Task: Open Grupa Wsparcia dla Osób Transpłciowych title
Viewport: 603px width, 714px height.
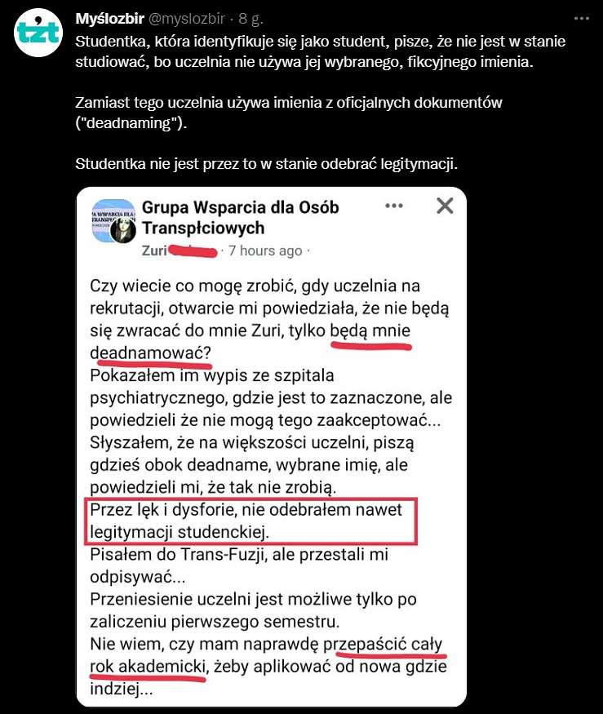Action: [x=241, y=218]
